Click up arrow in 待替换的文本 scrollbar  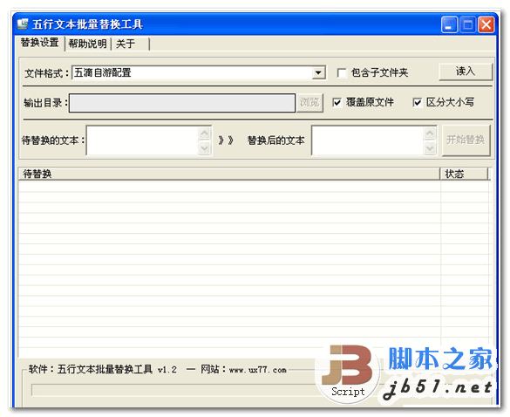[x=205, y=133]
